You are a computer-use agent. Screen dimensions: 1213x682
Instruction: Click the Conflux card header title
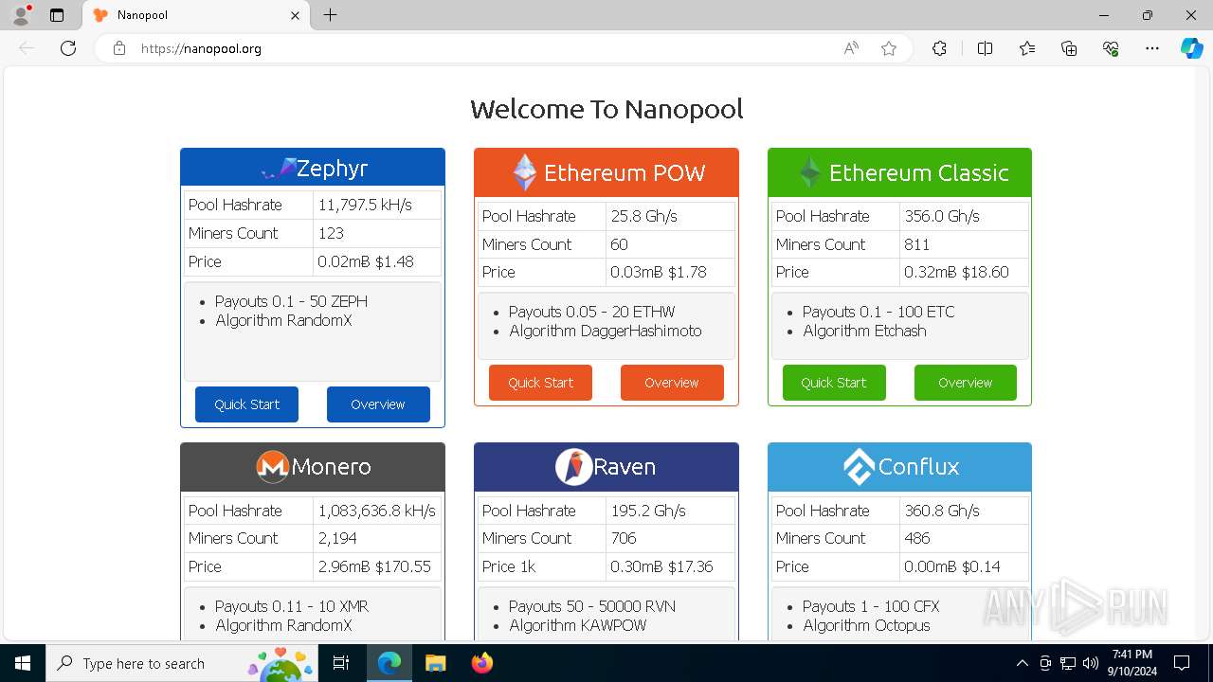coord(918,466)
